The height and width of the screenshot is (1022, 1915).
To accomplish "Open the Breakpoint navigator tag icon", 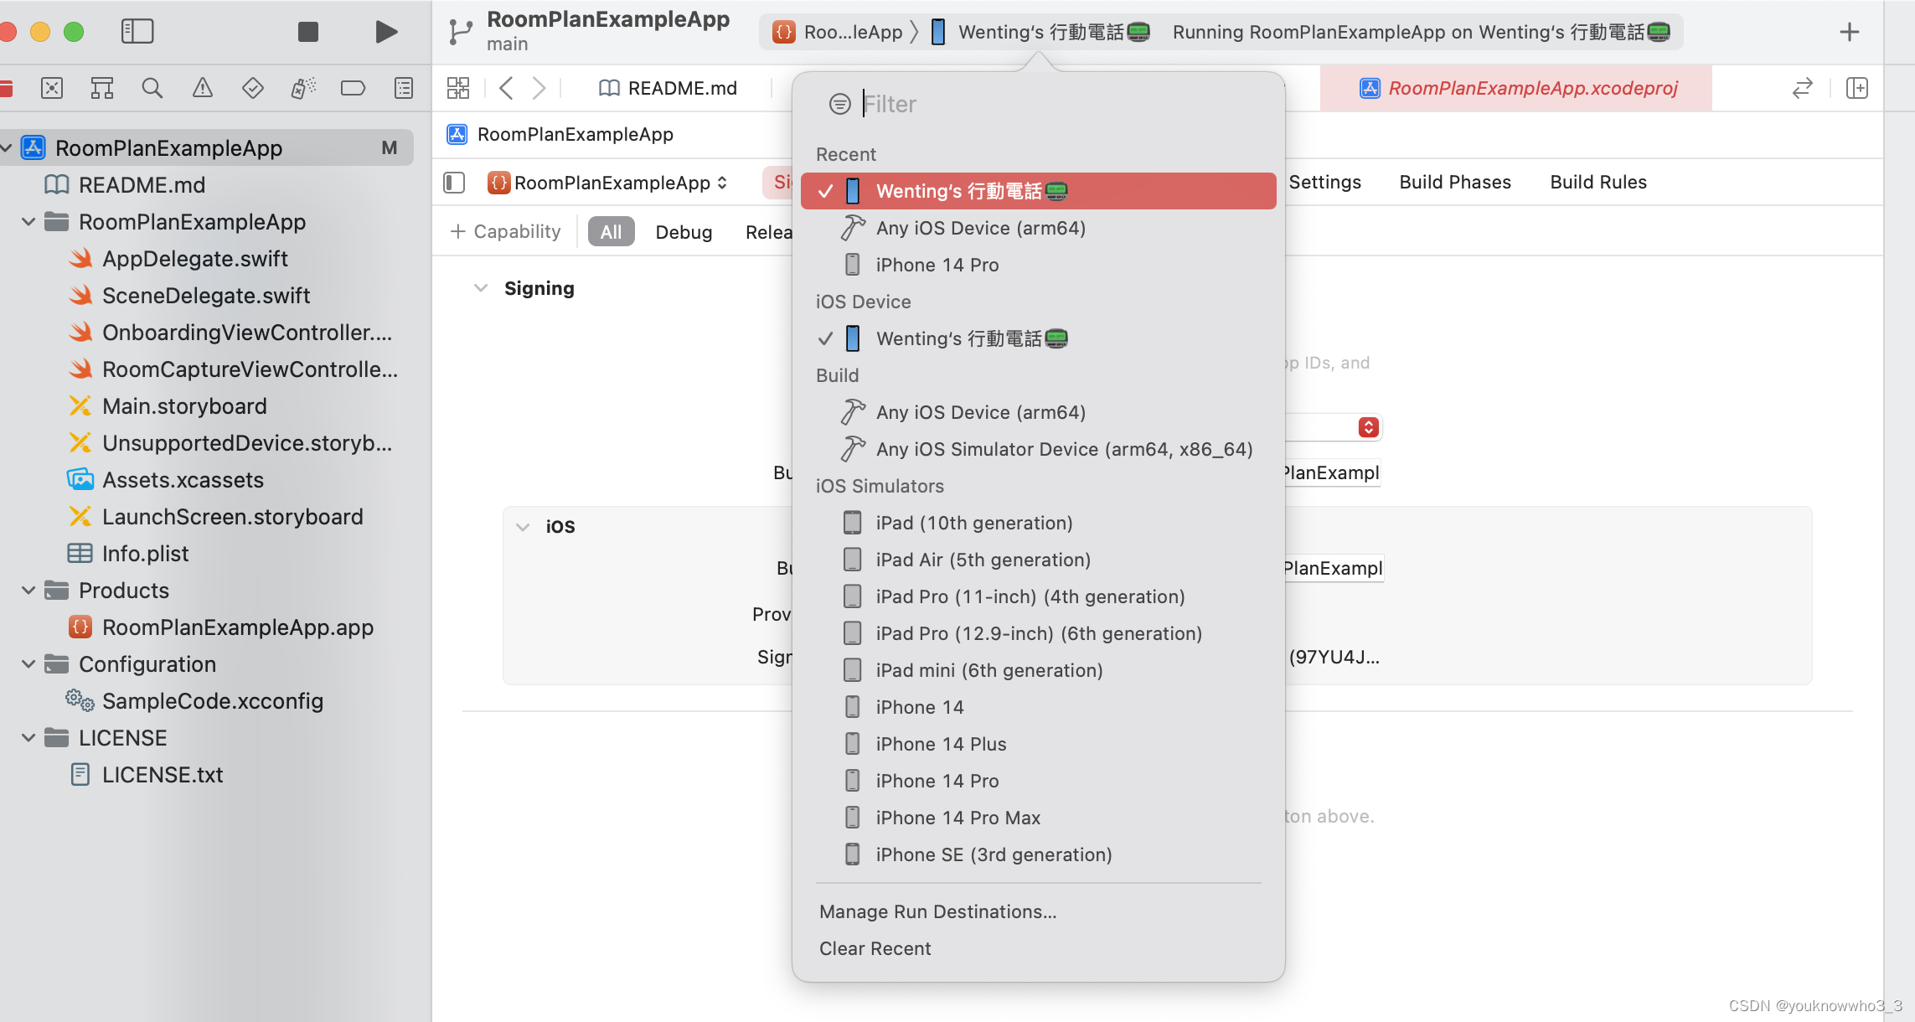I will click(353, 87).
